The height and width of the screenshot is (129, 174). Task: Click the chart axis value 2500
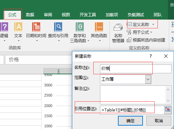(48, 95)
